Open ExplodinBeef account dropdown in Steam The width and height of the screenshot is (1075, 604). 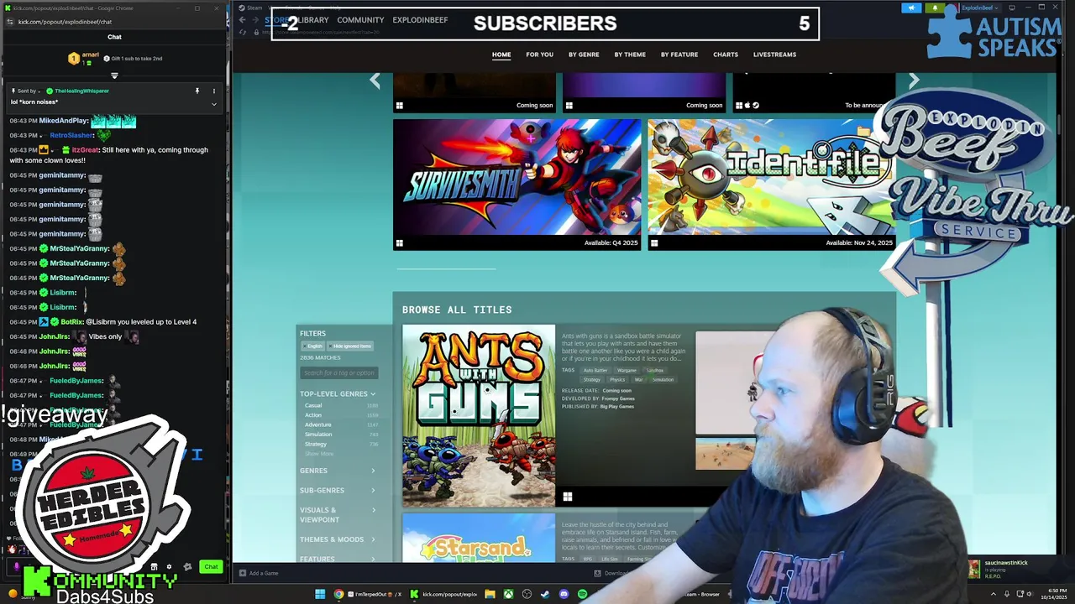tap(978, 8)
